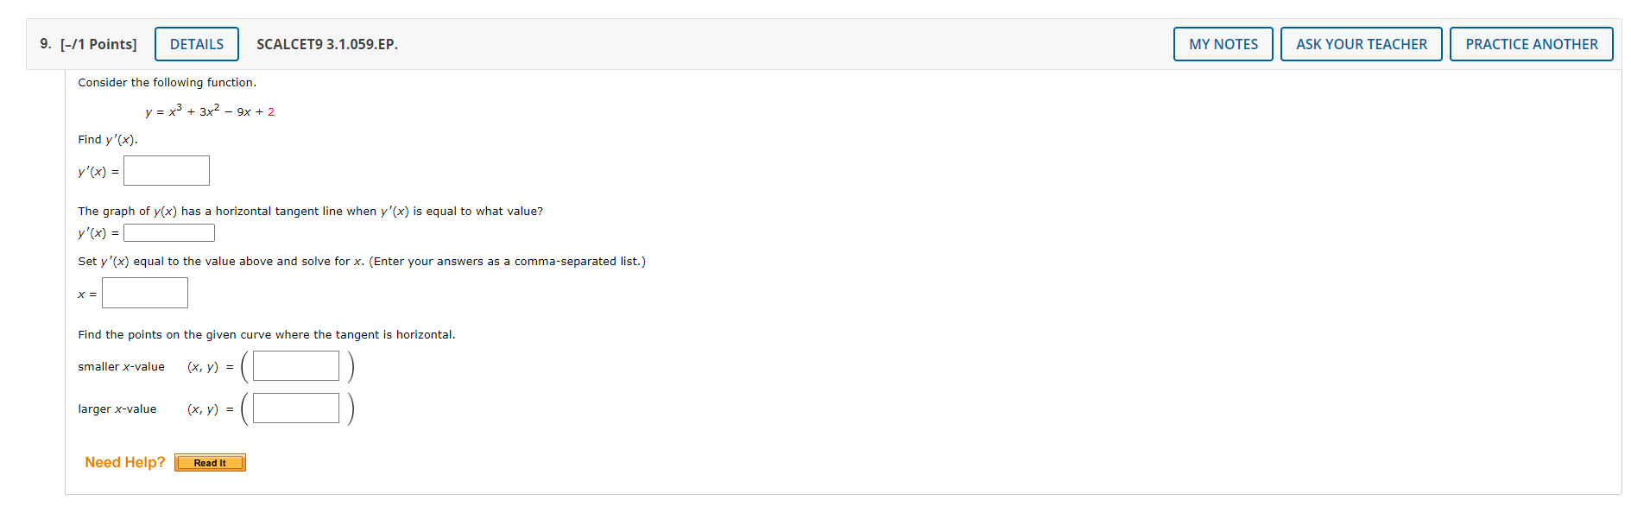
Task: Click the smaller x-value coordinate field
Action: 295,365
